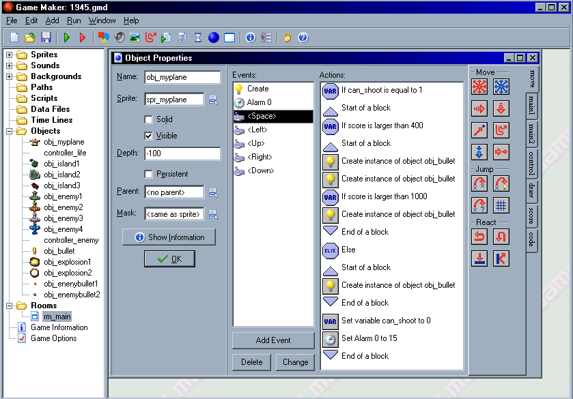Switch to the draw actions tab
This screenshot has height=399, width=573.
click(x=532, y=191)
